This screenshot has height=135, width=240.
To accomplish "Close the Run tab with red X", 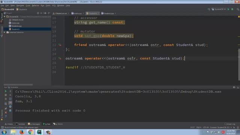I will tap(6, 112).
